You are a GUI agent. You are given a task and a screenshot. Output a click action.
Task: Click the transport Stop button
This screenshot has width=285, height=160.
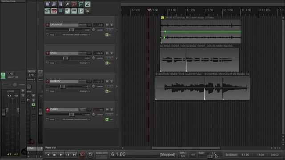tap(54, 155)
